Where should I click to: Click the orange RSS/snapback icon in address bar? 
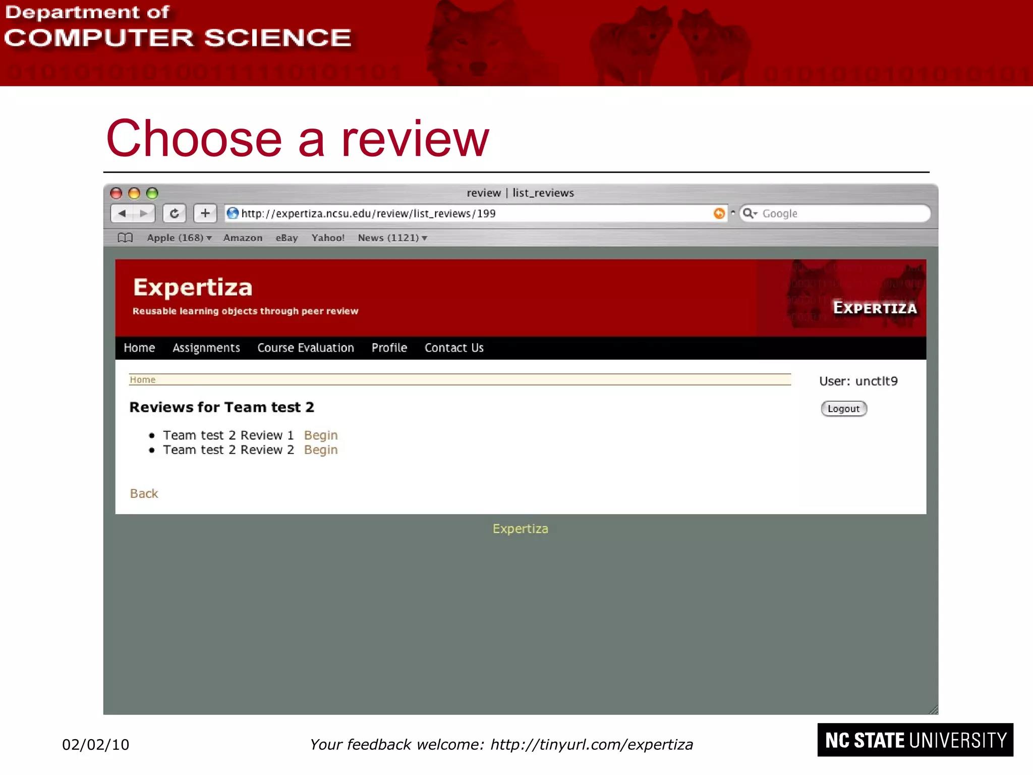coord(719,213)
